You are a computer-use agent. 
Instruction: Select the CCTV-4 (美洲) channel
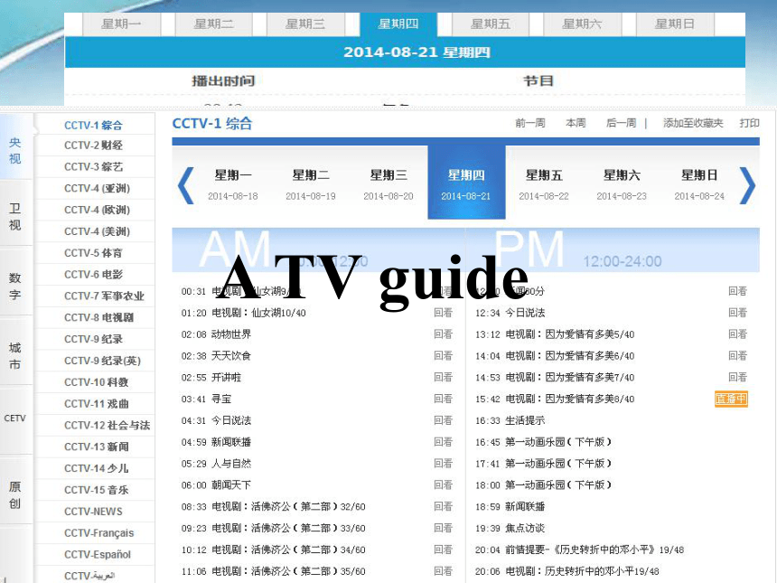pyautogui.click(x=98, y=231)
